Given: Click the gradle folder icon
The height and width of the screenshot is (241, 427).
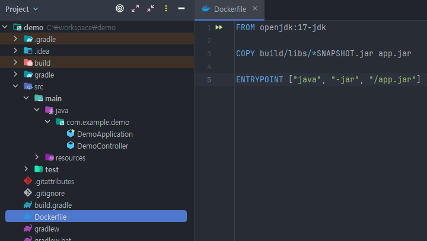Looking at the screenshot, I should coord(28,74).
